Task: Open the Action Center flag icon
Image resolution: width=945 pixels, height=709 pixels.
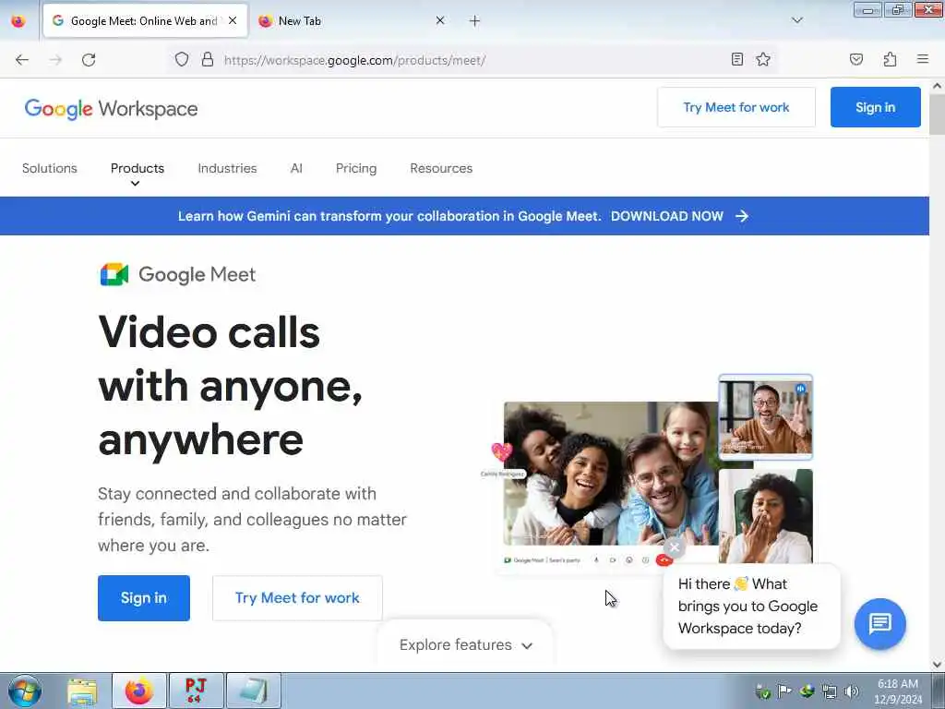Action: click(784, 691)
